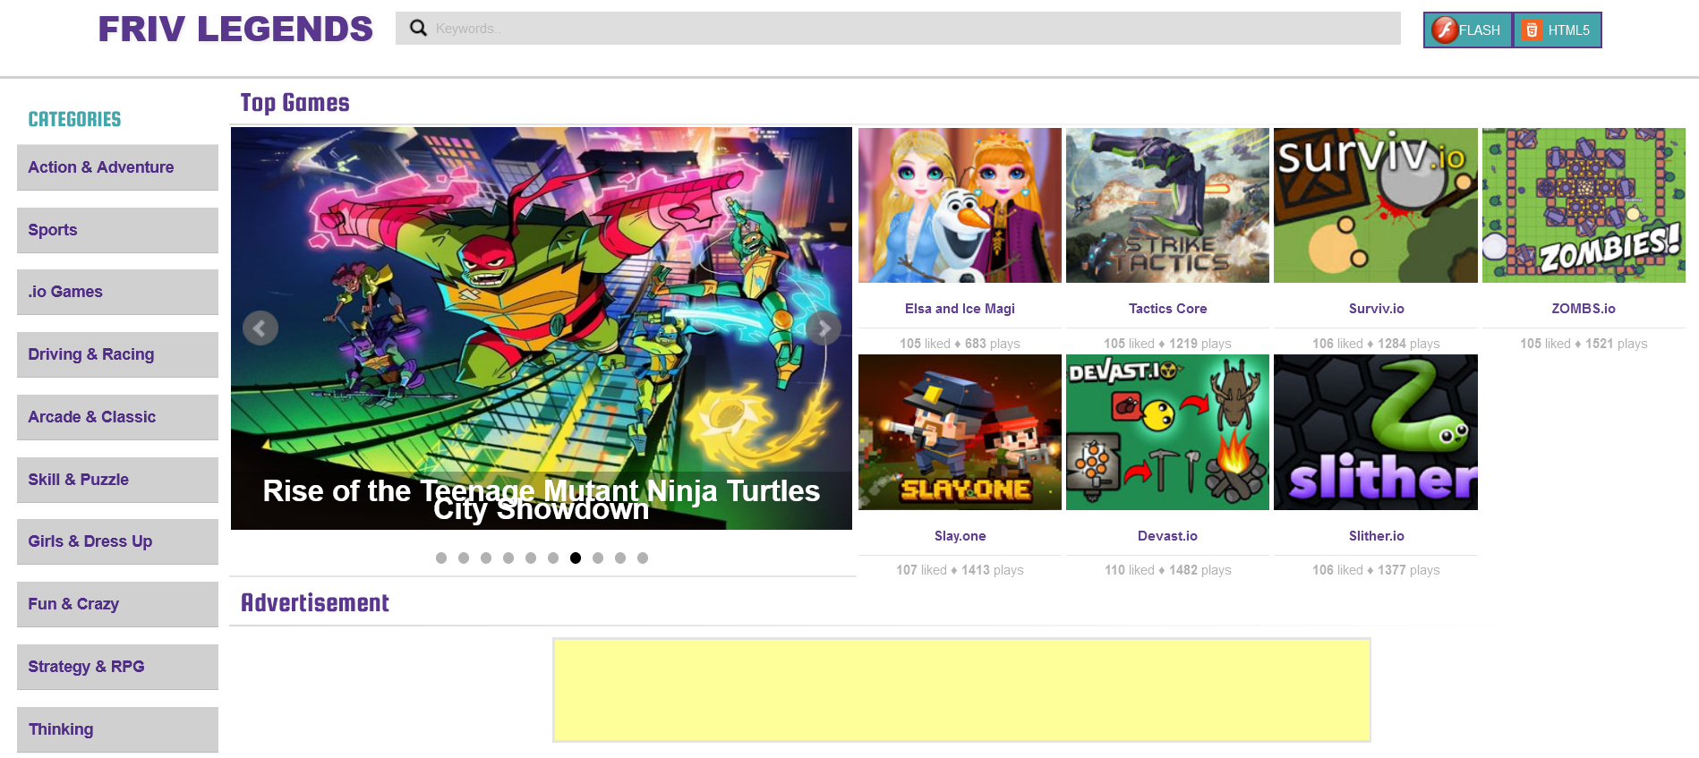
Task: Click '106 liked ♦ 1284 plays' stats
Action: (1376, 344)
